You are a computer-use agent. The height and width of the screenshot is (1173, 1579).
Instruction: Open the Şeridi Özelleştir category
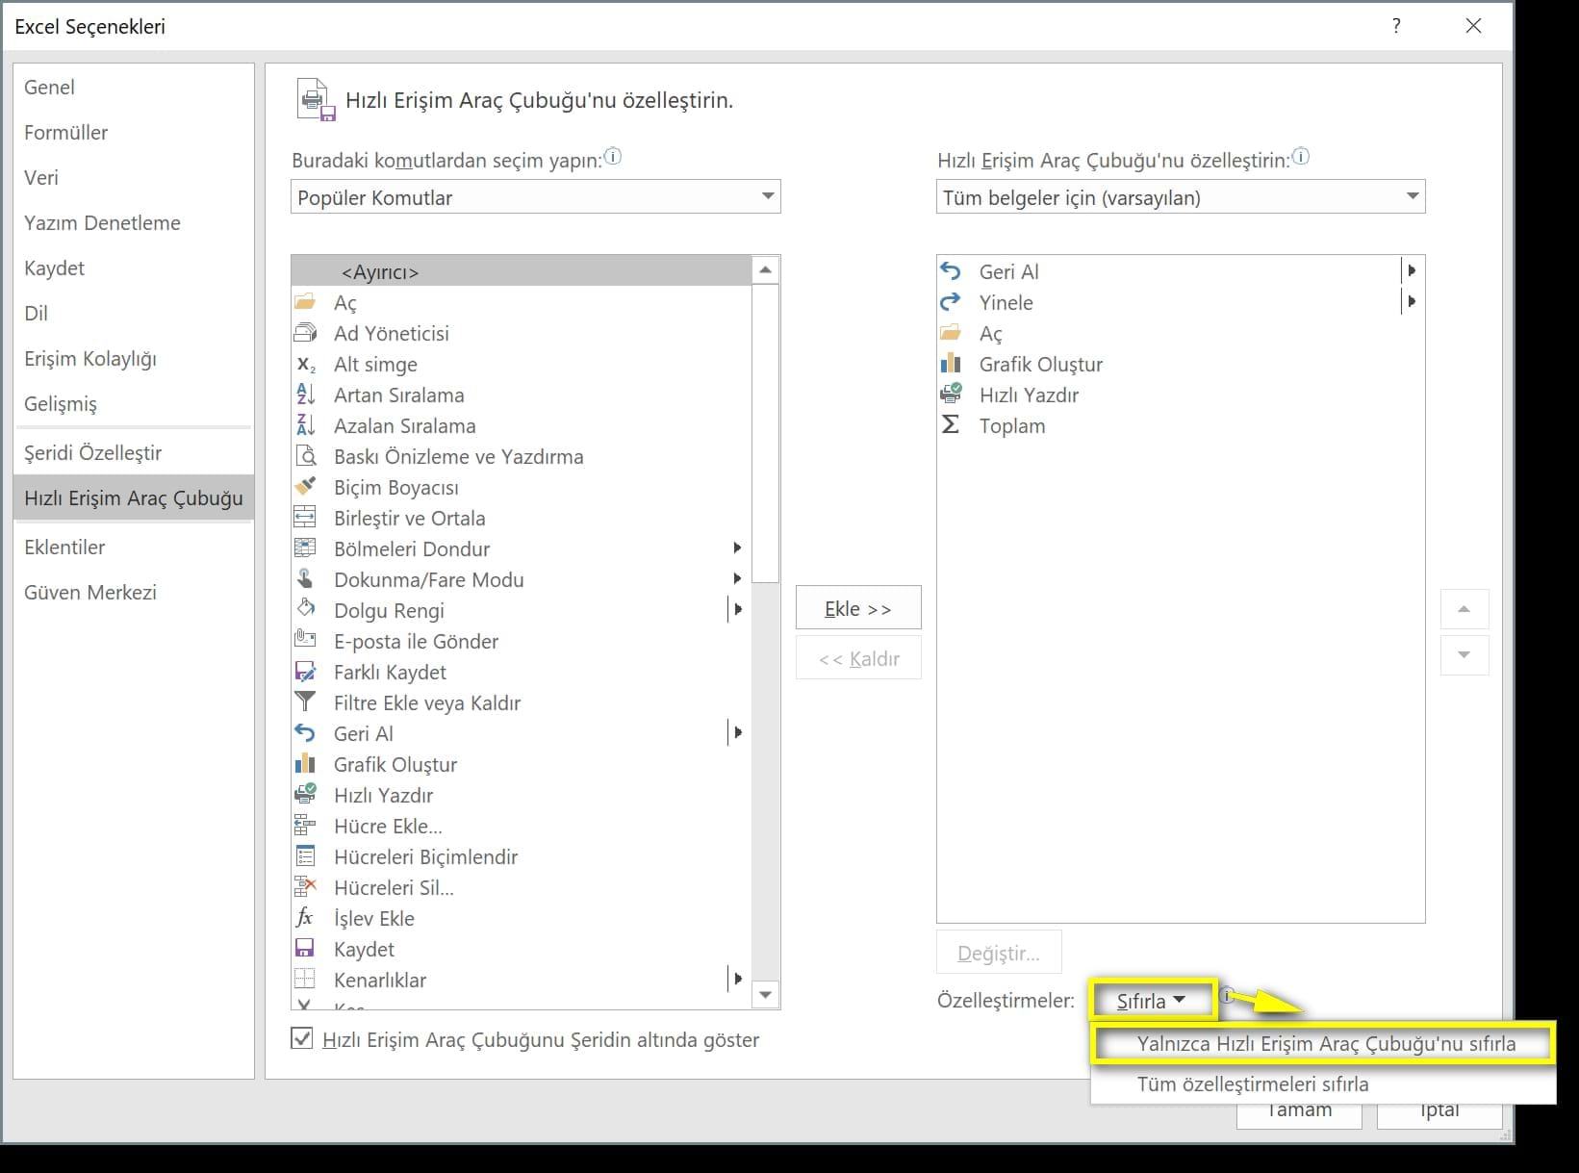pyautogui.click(x=134, y=452)
